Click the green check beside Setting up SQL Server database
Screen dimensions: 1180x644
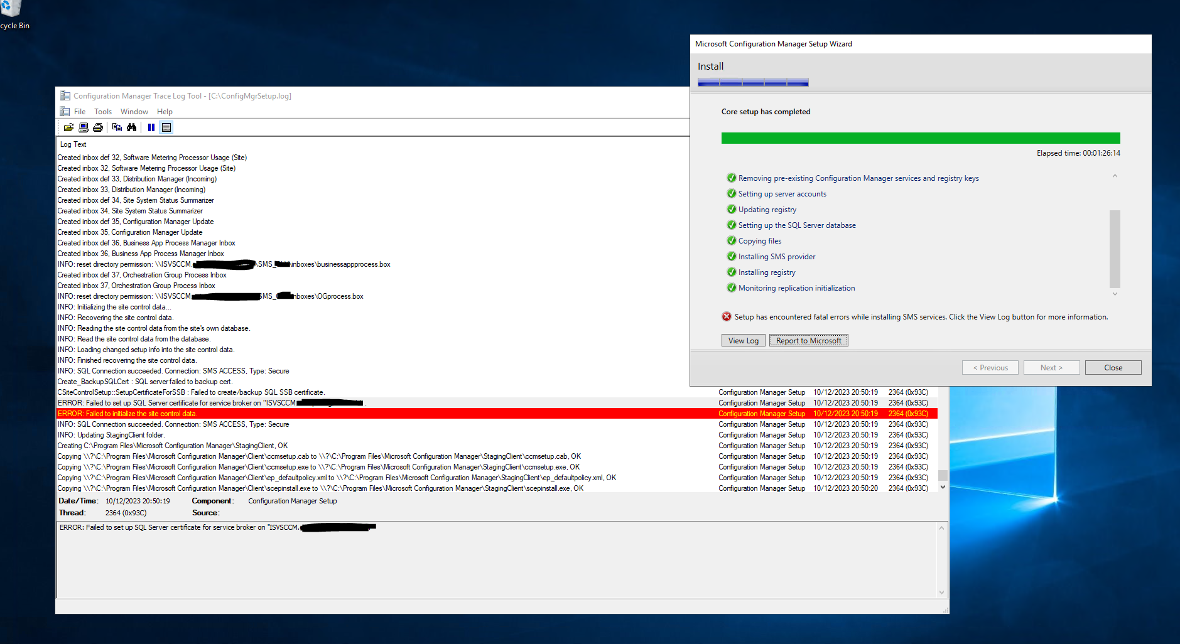coord(732,225)
